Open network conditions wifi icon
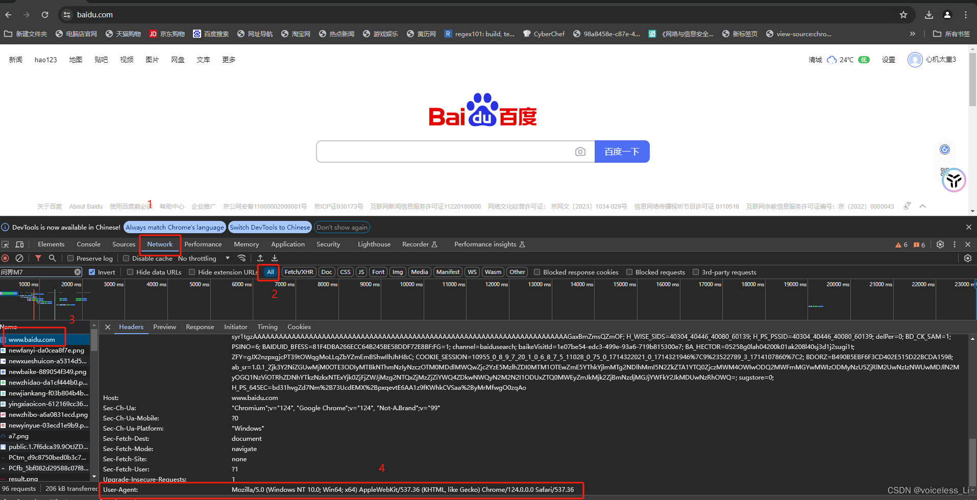This screenshot has height=500, width=977. coord(242,258)
